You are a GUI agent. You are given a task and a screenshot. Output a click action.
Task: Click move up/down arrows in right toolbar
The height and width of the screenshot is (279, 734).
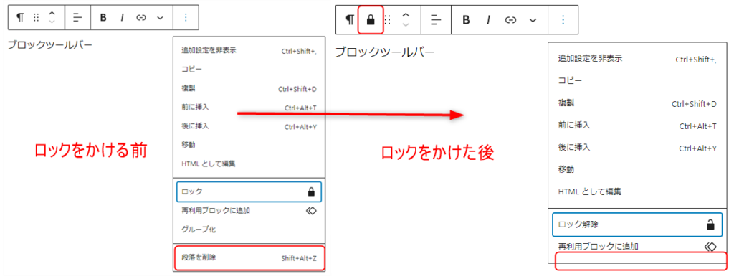(x=406, y=19)
